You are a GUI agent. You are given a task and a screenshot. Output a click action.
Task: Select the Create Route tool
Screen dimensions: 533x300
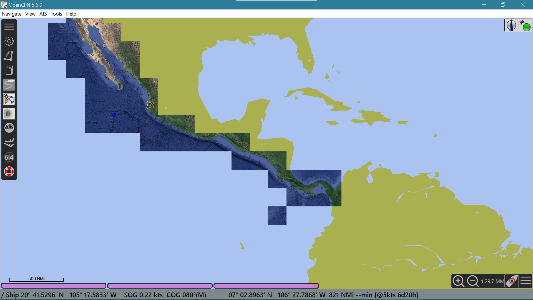pos(9,56)
